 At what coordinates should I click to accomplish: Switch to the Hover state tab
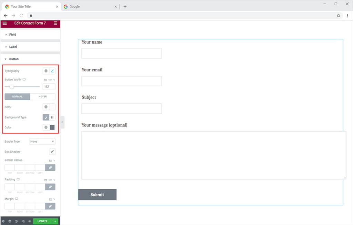42,97
